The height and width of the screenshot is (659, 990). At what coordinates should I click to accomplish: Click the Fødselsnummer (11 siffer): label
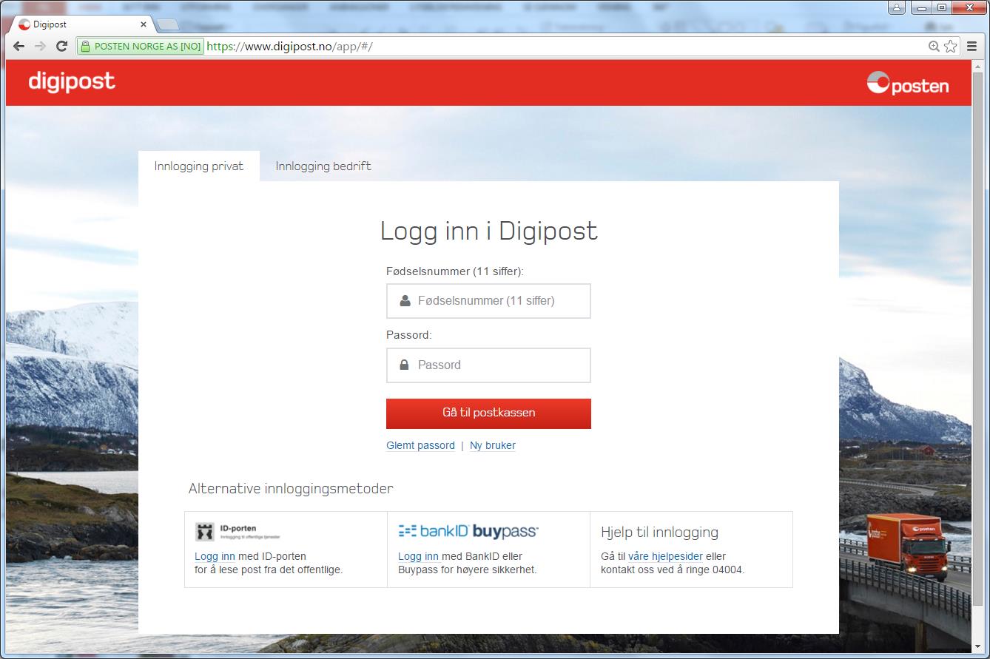tap(455, 271)
